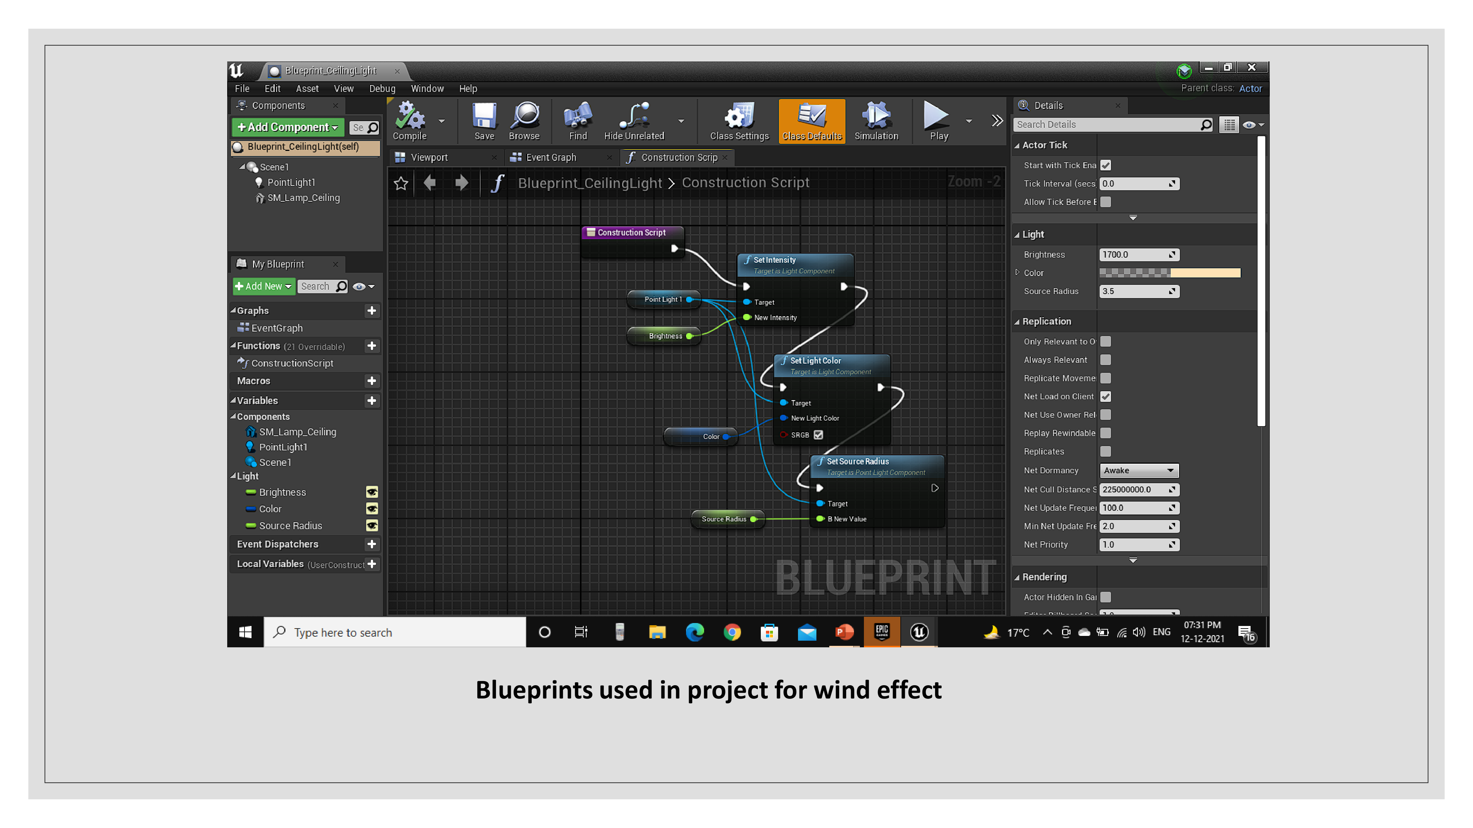Enable Replicate Movement checkbox

point(1105,378)
